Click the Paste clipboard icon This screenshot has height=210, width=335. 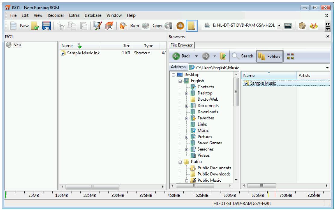coord(83,26)
